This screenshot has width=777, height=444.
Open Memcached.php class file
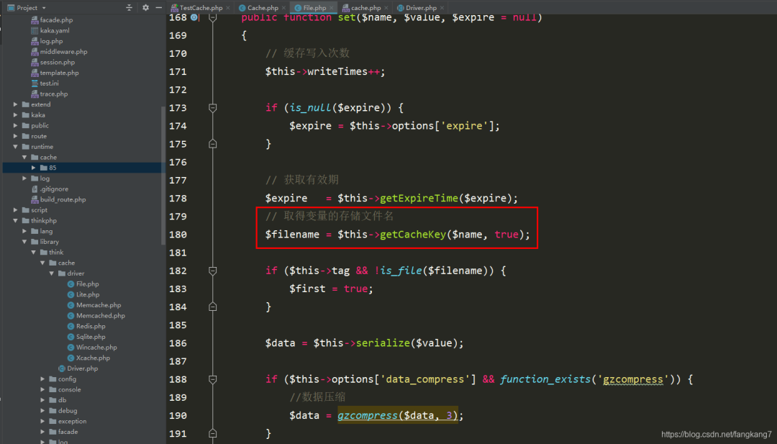pyautogui.click(x=96, y=316)
